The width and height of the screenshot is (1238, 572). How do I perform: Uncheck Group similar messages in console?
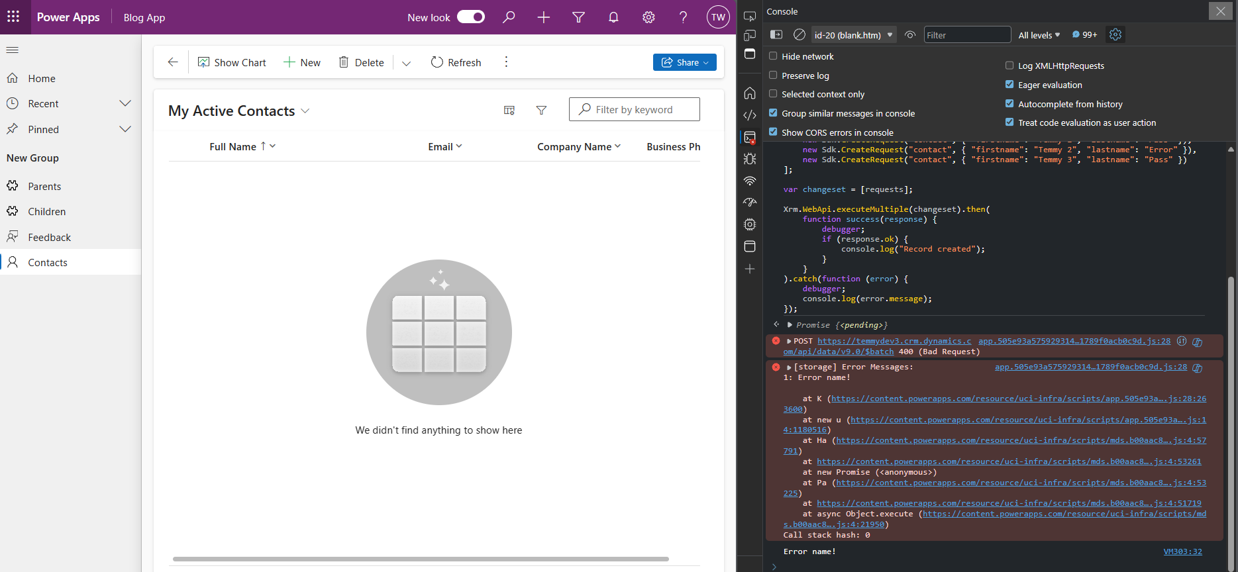[x=773, y=113]
